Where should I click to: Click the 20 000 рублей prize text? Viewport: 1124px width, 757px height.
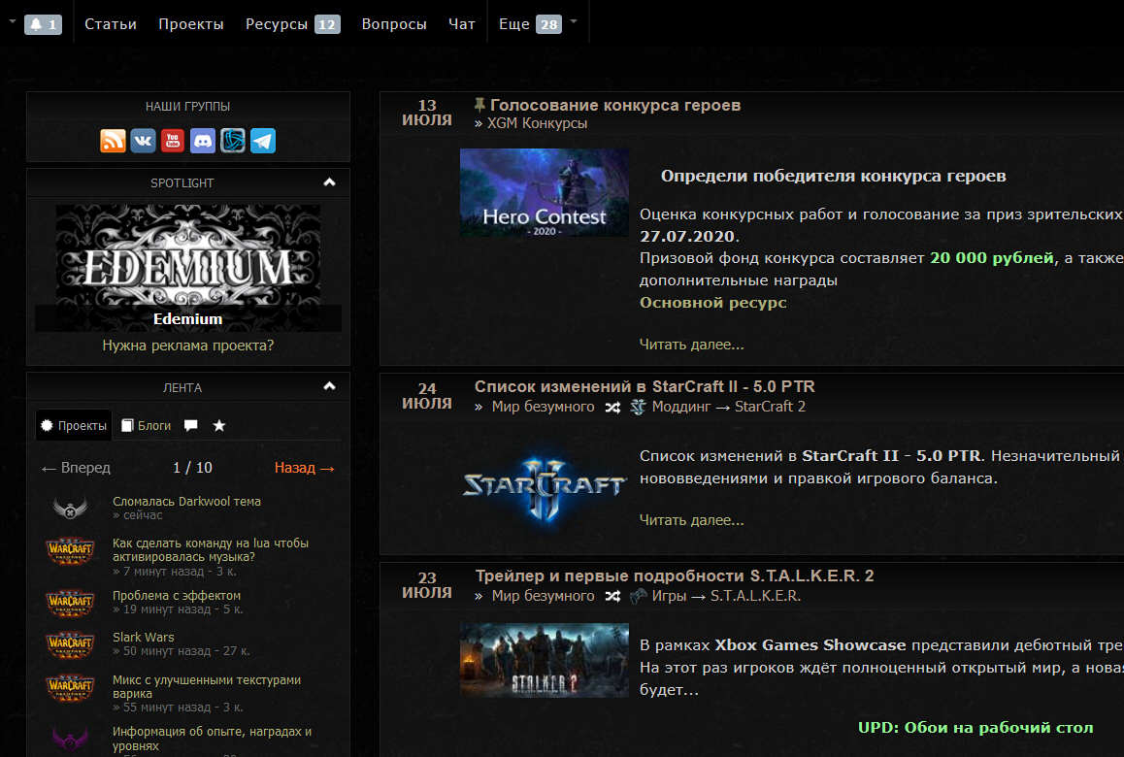pos(992,258)
